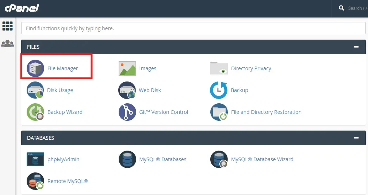The width and height of the screenshot is (368, 195).
Task: Open the home grid icon in sidebar
Action: point(8,26)
